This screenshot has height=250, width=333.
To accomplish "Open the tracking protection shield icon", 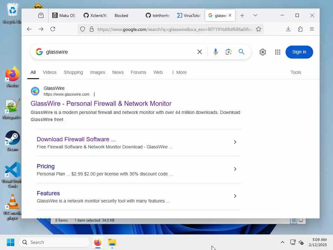I will pos(83,29).
